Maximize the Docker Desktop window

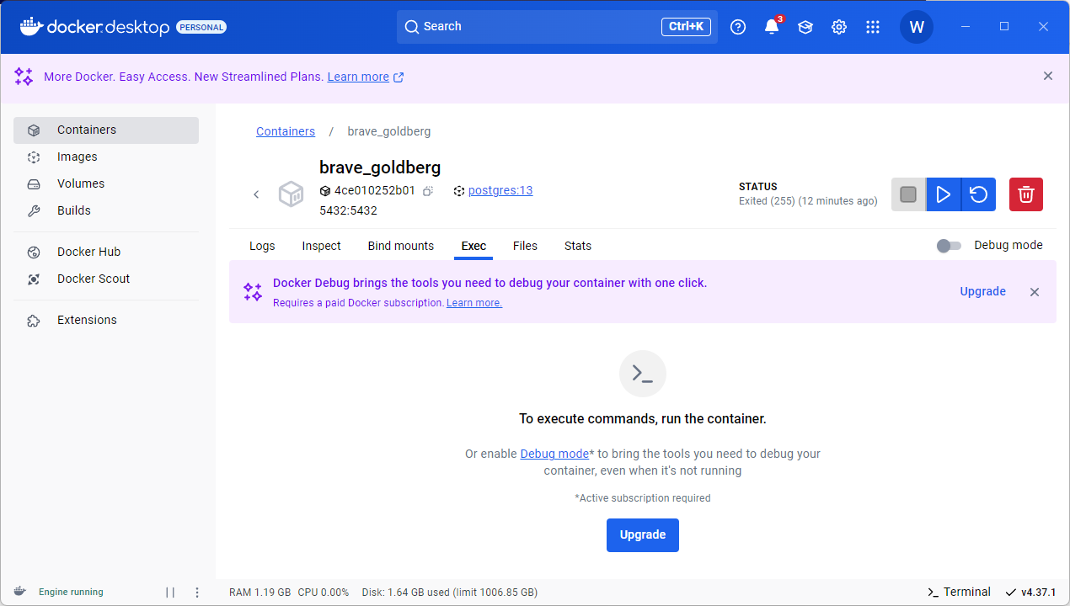(x=1004, y=27)
